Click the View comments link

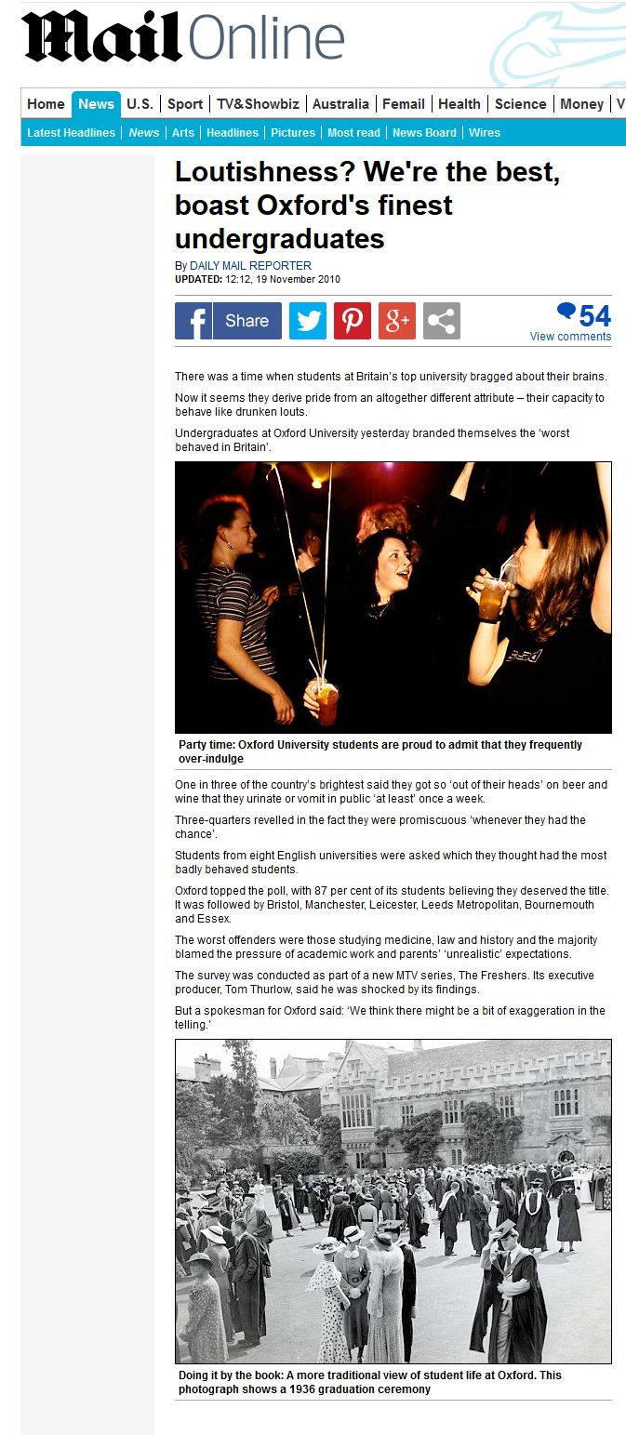coord(571,337)
